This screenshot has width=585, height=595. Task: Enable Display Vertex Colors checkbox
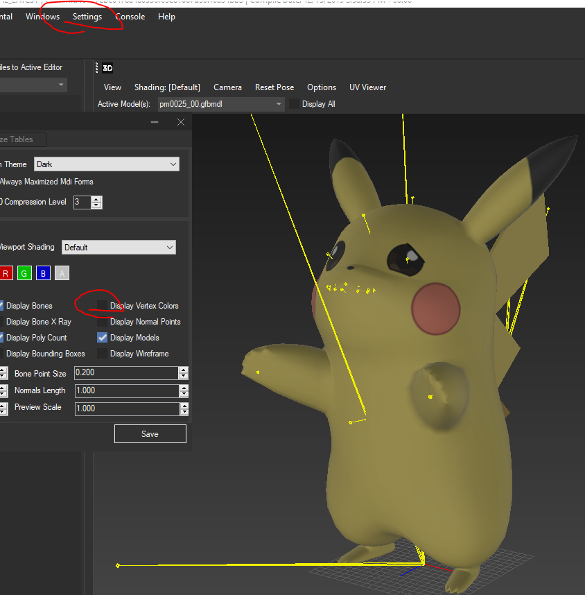click(x=103, y=306)
